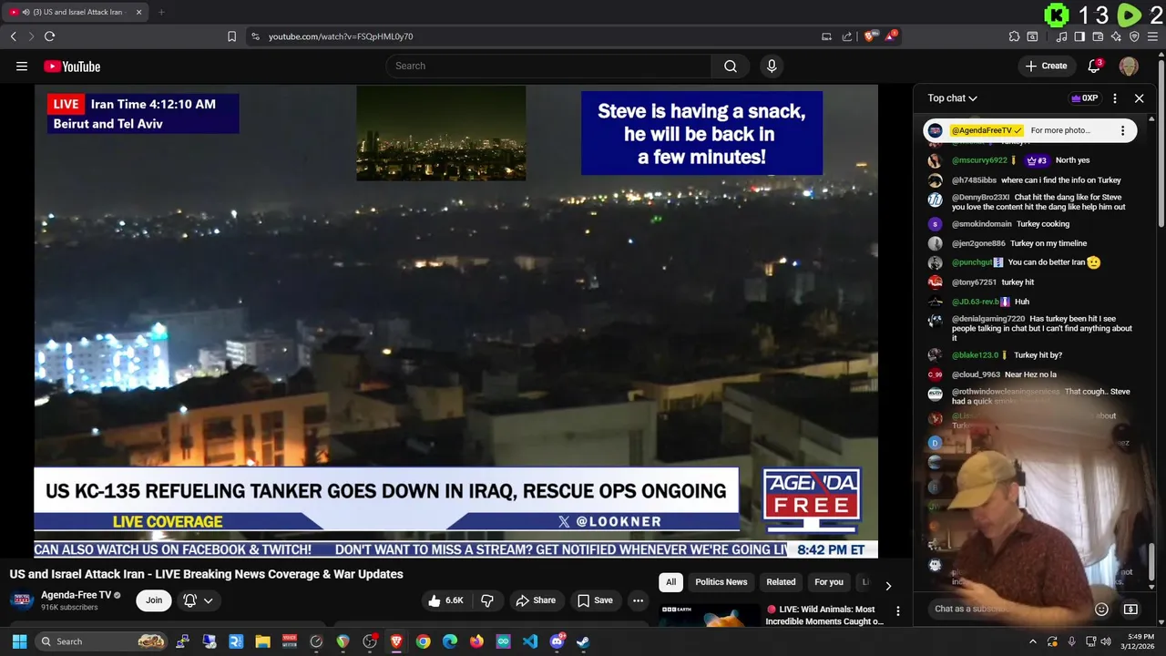Open Discord from the taskbar
The width and height of the screenshot is (1166, 656).
(557, 641)
